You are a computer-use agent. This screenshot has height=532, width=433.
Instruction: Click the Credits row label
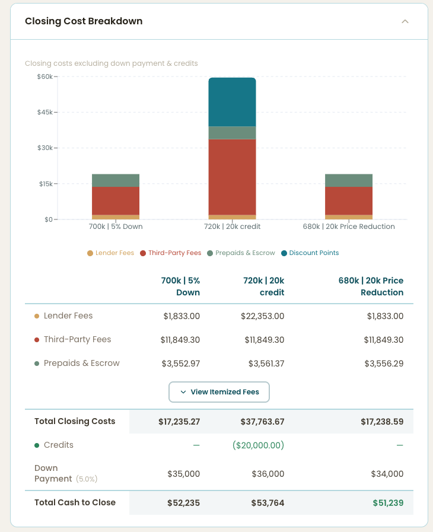[59, 445]
